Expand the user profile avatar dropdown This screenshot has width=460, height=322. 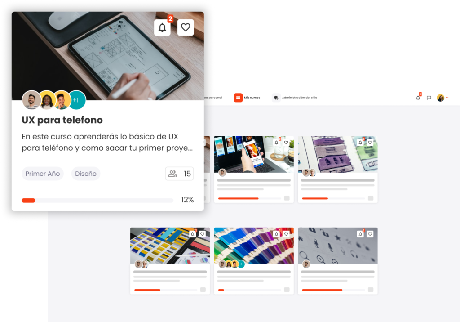[442, 98]
